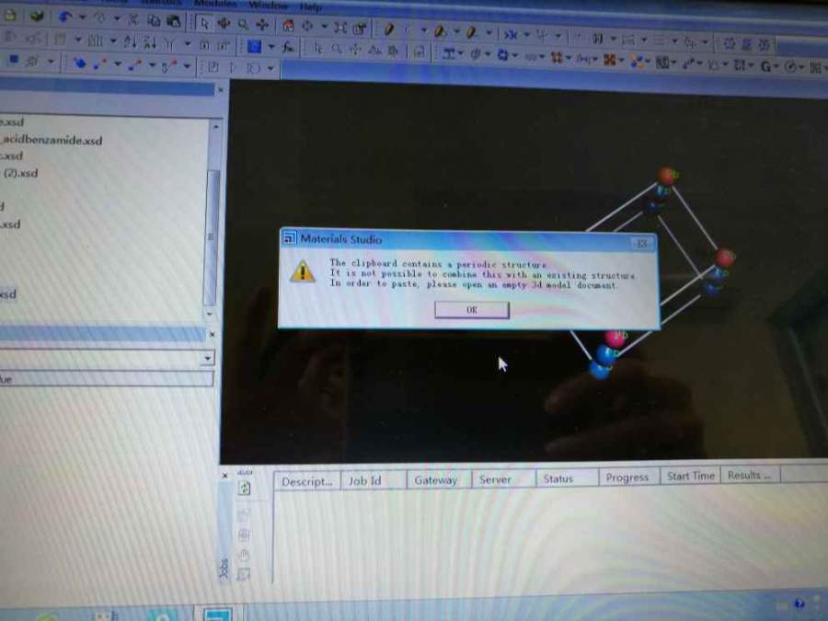
Task: Close the Properties panel
Action: tap(212, 334)
